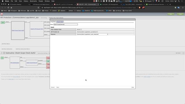Screen dimensions: 185x104
Task: Open the Apple menu
Action: (x=3, y=1)
